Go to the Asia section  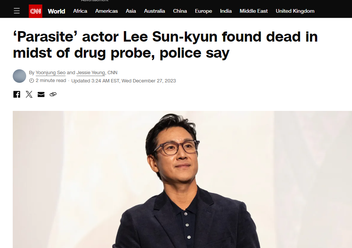pos(131,11)
